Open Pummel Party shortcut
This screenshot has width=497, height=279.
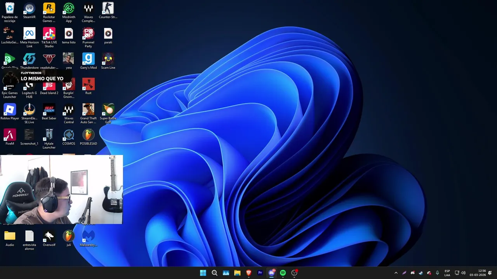click(x=89, y=38)
